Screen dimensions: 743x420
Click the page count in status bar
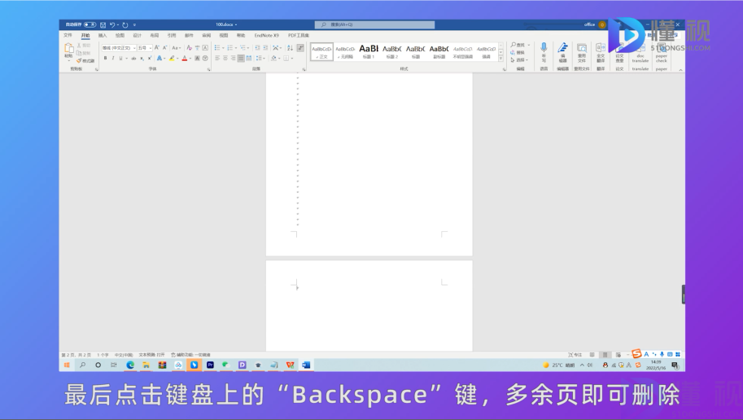[76, 355]
